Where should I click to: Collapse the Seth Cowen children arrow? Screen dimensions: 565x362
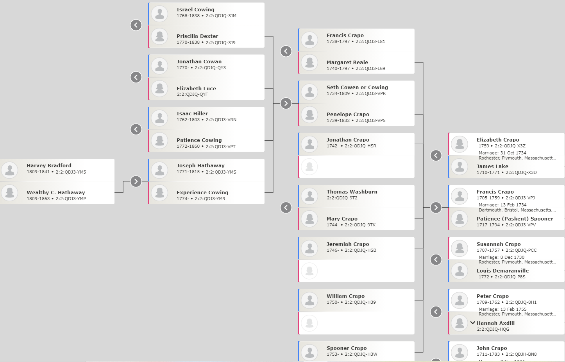(286, 103)
